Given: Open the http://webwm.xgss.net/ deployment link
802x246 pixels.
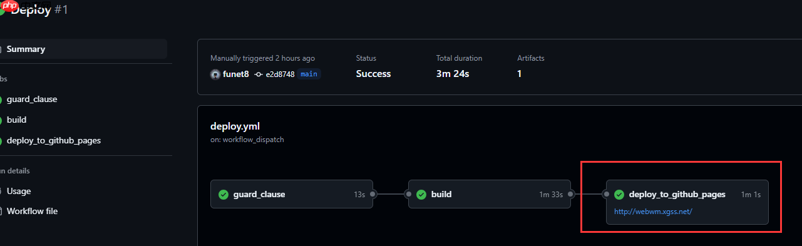Looking at the screenshot, I should 653,212.
